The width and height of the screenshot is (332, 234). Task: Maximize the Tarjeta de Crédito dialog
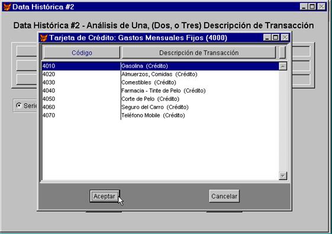275,38
